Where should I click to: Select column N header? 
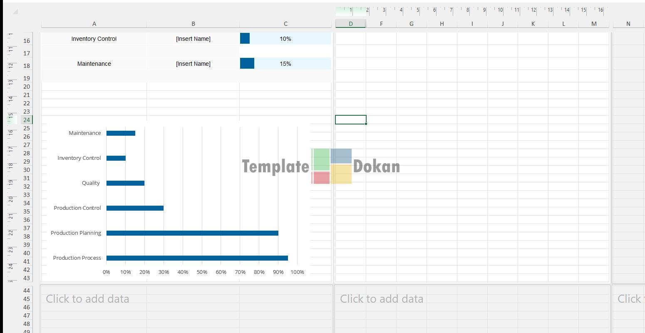point(628,24)
